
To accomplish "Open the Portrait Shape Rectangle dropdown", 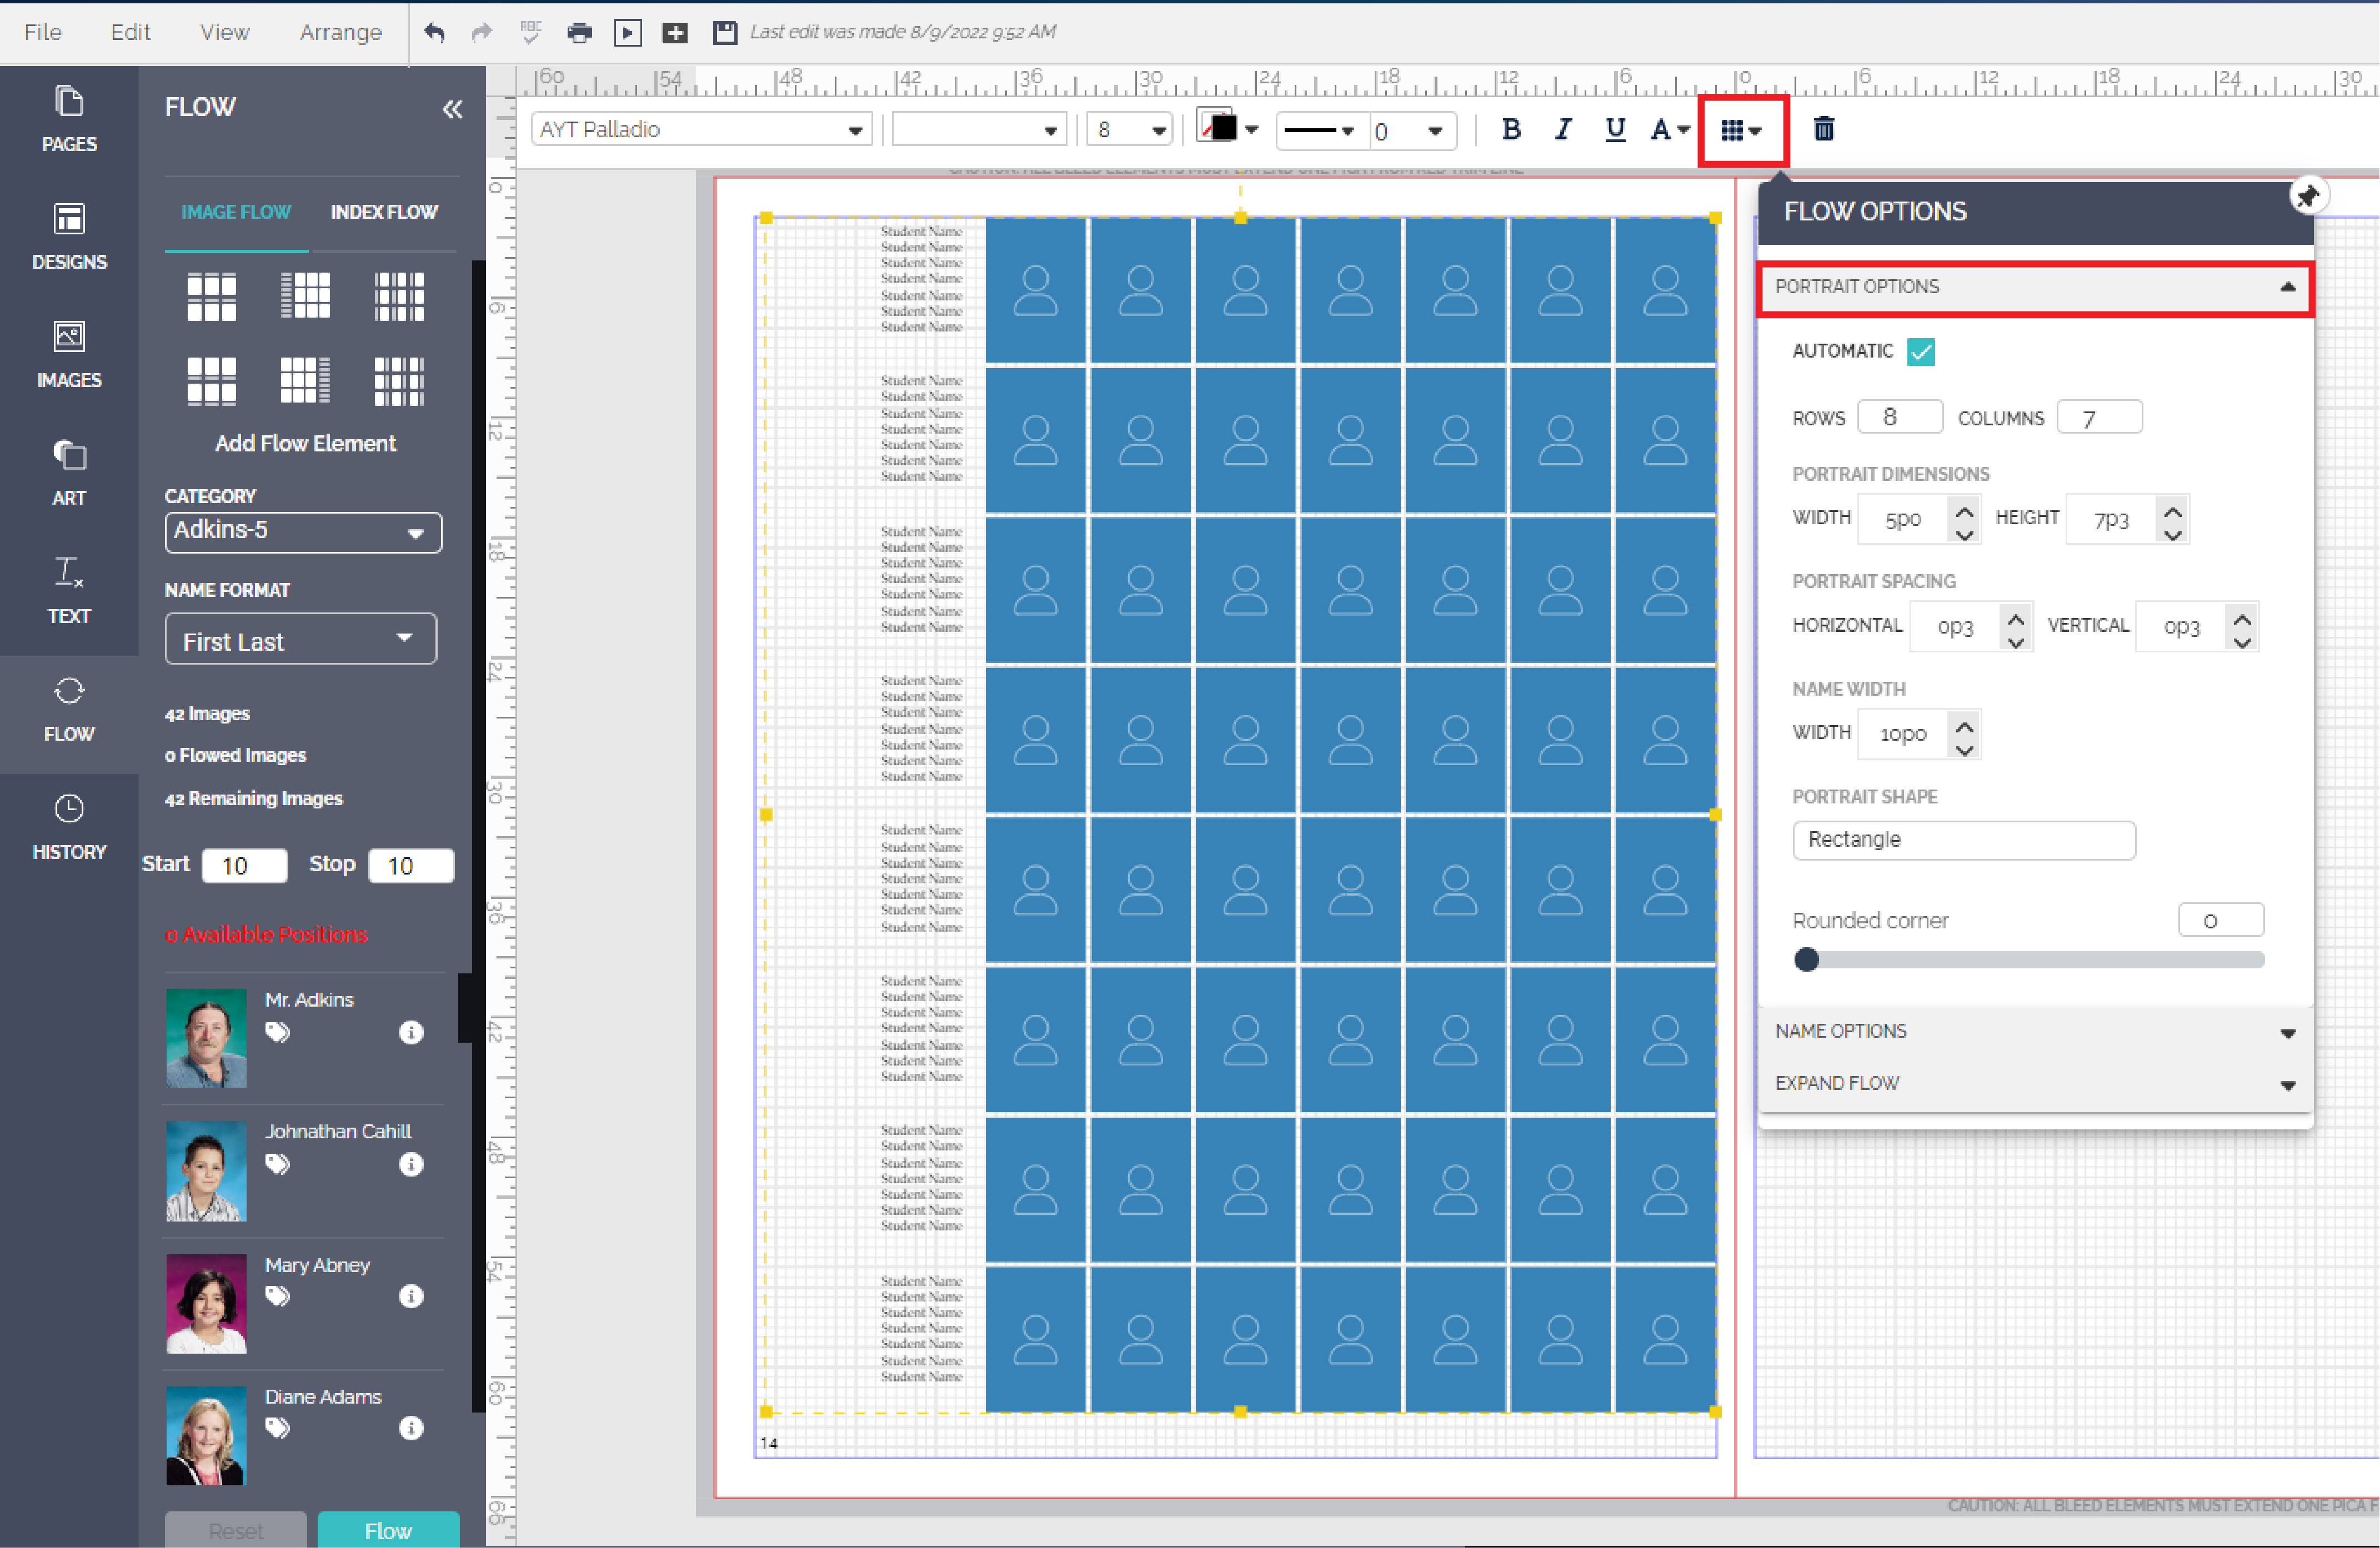I will point(1964,841).
